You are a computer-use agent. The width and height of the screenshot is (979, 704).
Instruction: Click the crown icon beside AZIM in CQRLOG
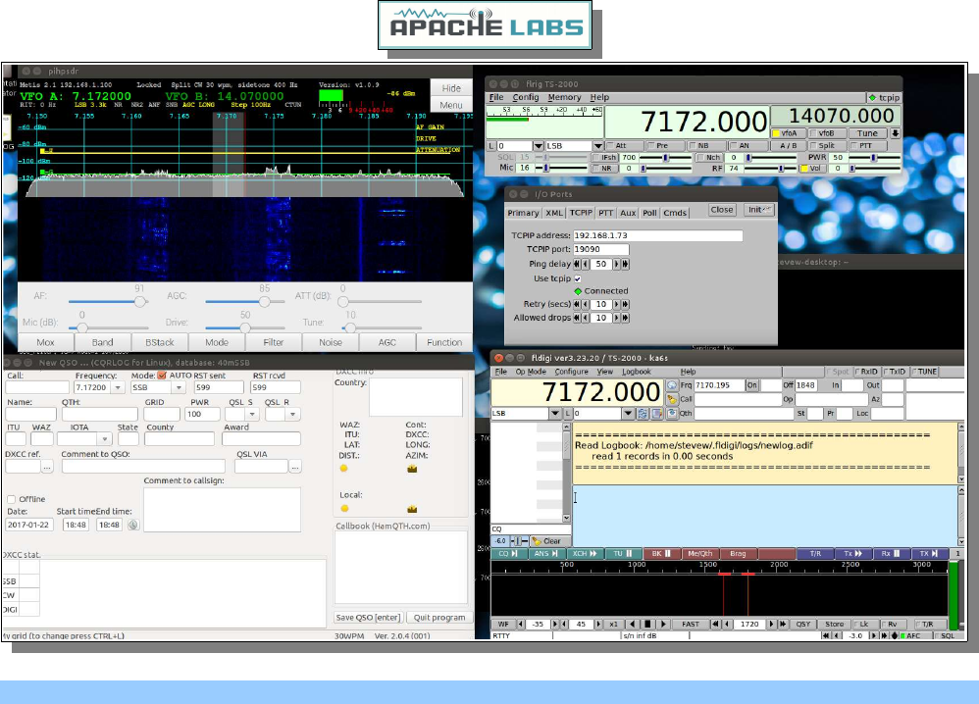(x=412, y=469)
